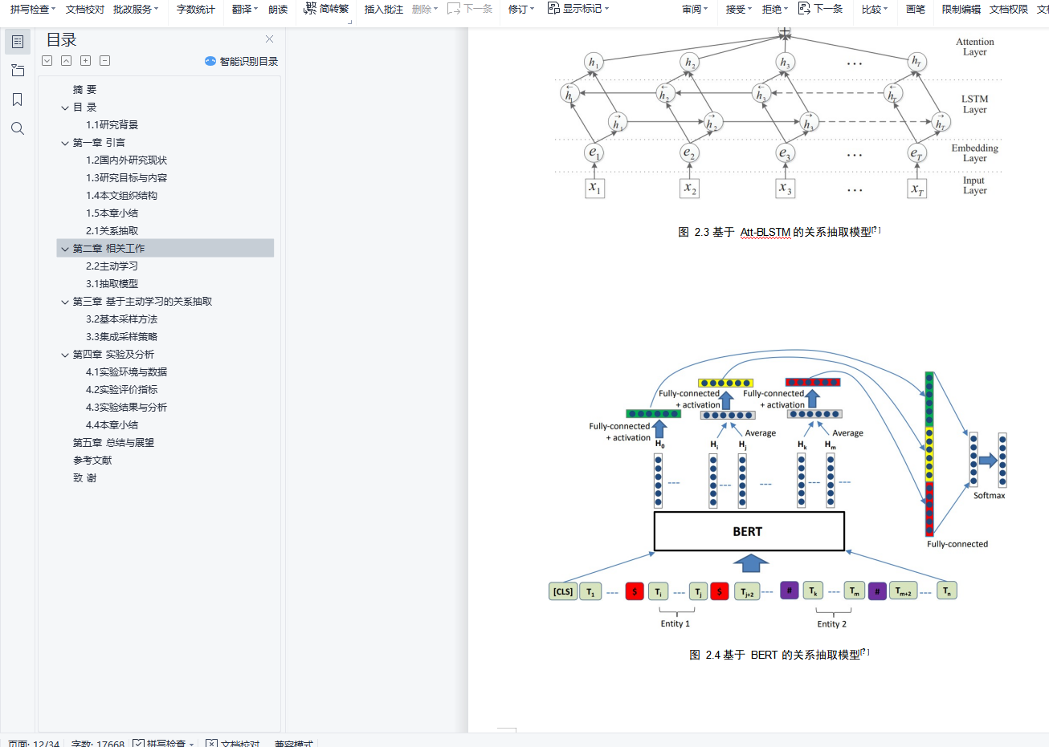Image resolution: width=1049 pixels, height=747 pixels.
Task: Select 1.2国内外研究现状 heading
Action: (x=127, y=160)
